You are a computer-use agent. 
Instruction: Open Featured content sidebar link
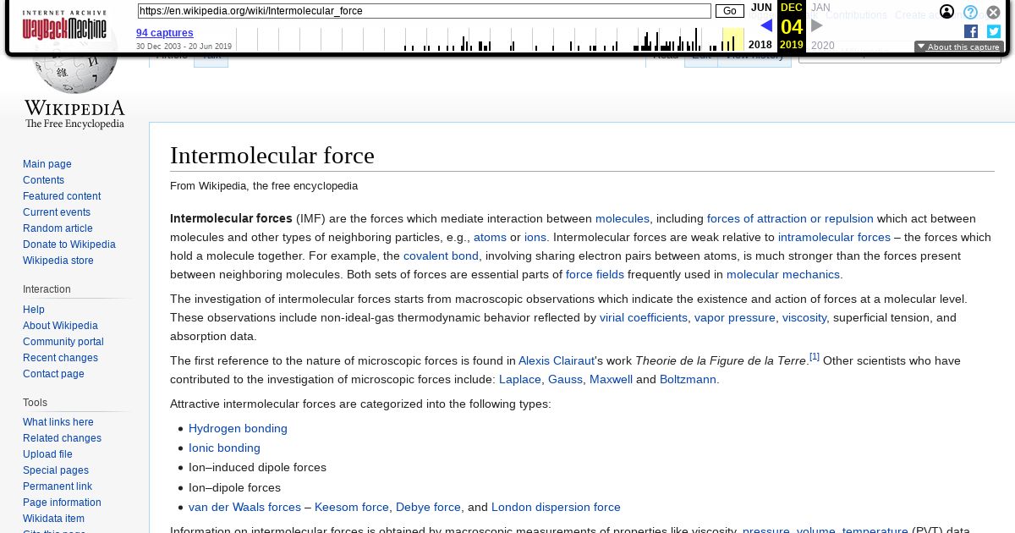[62, 196]
